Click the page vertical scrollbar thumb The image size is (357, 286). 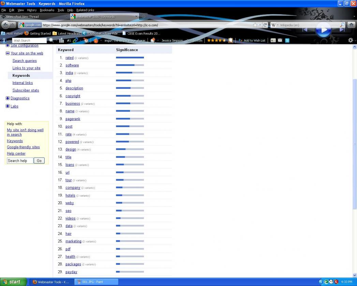coord(355,144)
